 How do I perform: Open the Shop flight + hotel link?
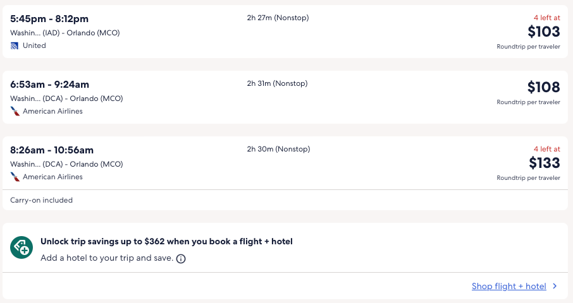click(x=508, y=286)
